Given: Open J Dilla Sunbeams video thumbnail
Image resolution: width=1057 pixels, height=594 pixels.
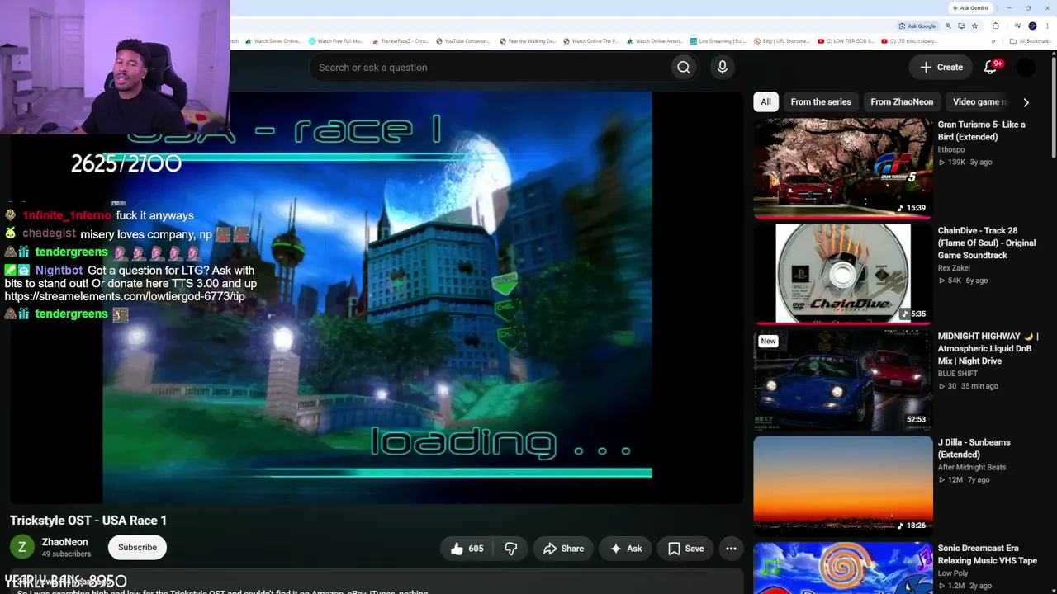Looking at the screenshot, I should [842, 485].
